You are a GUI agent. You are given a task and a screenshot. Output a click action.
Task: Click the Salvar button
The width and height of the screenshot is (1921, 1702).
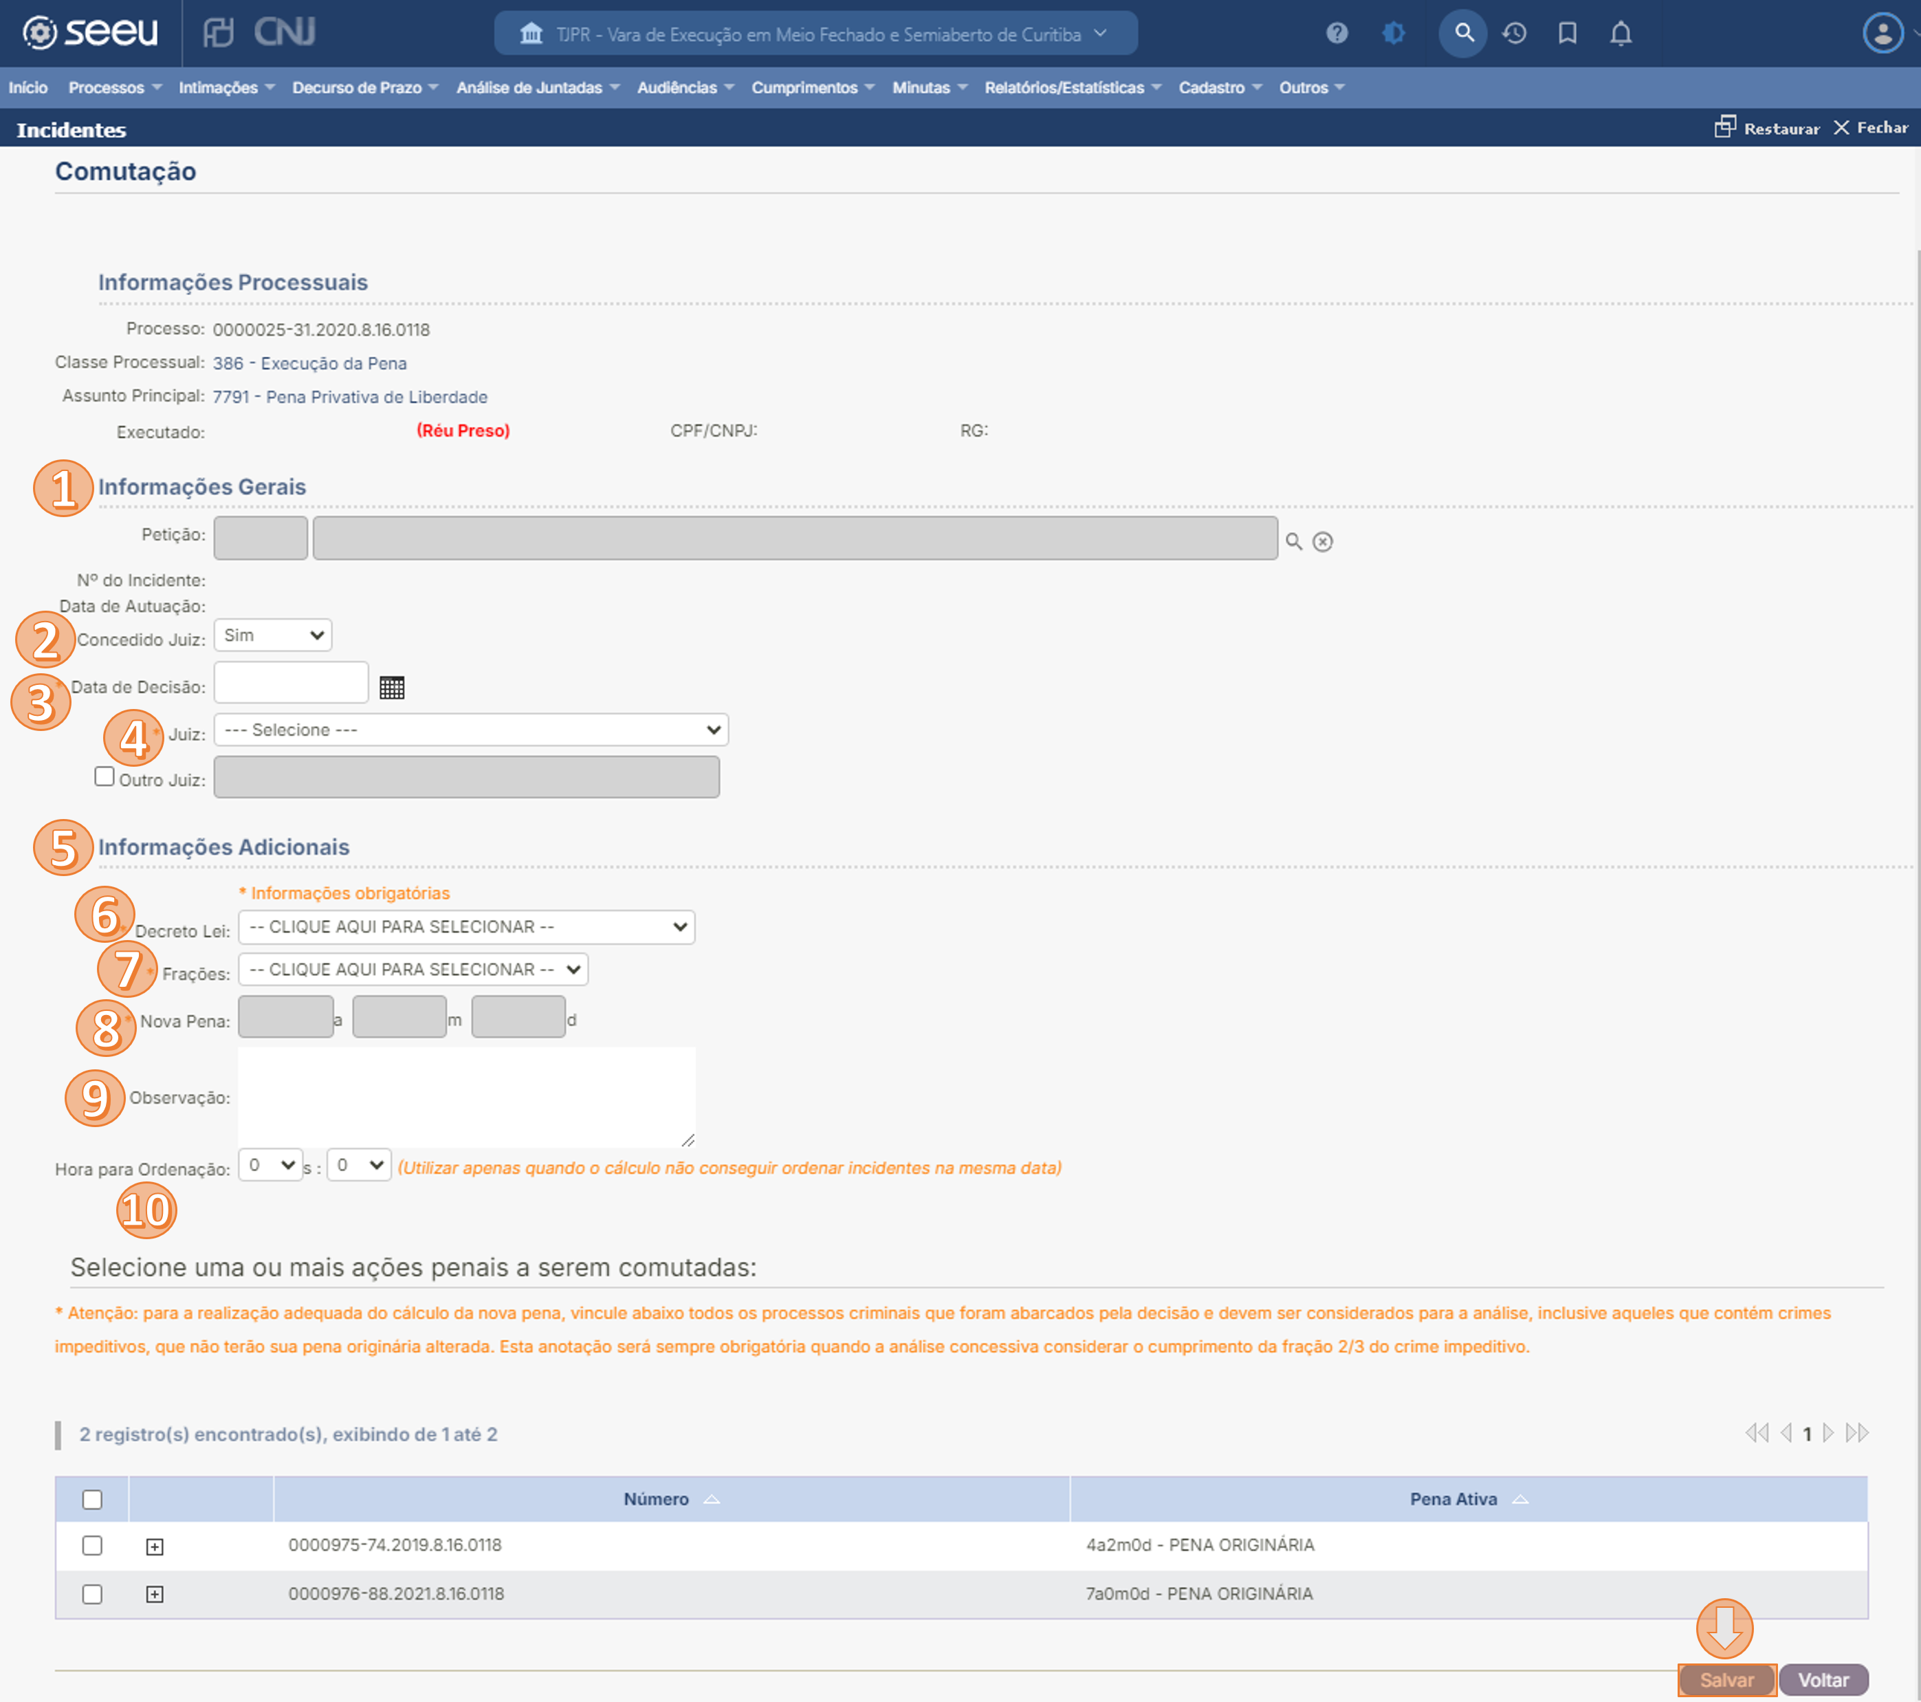tap(1726, 1679)
